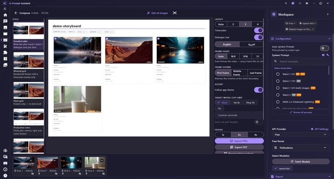Toggle the hide eye icon on Shot 3
Viewport: 334px width, 179px height.
coord(80,174)
